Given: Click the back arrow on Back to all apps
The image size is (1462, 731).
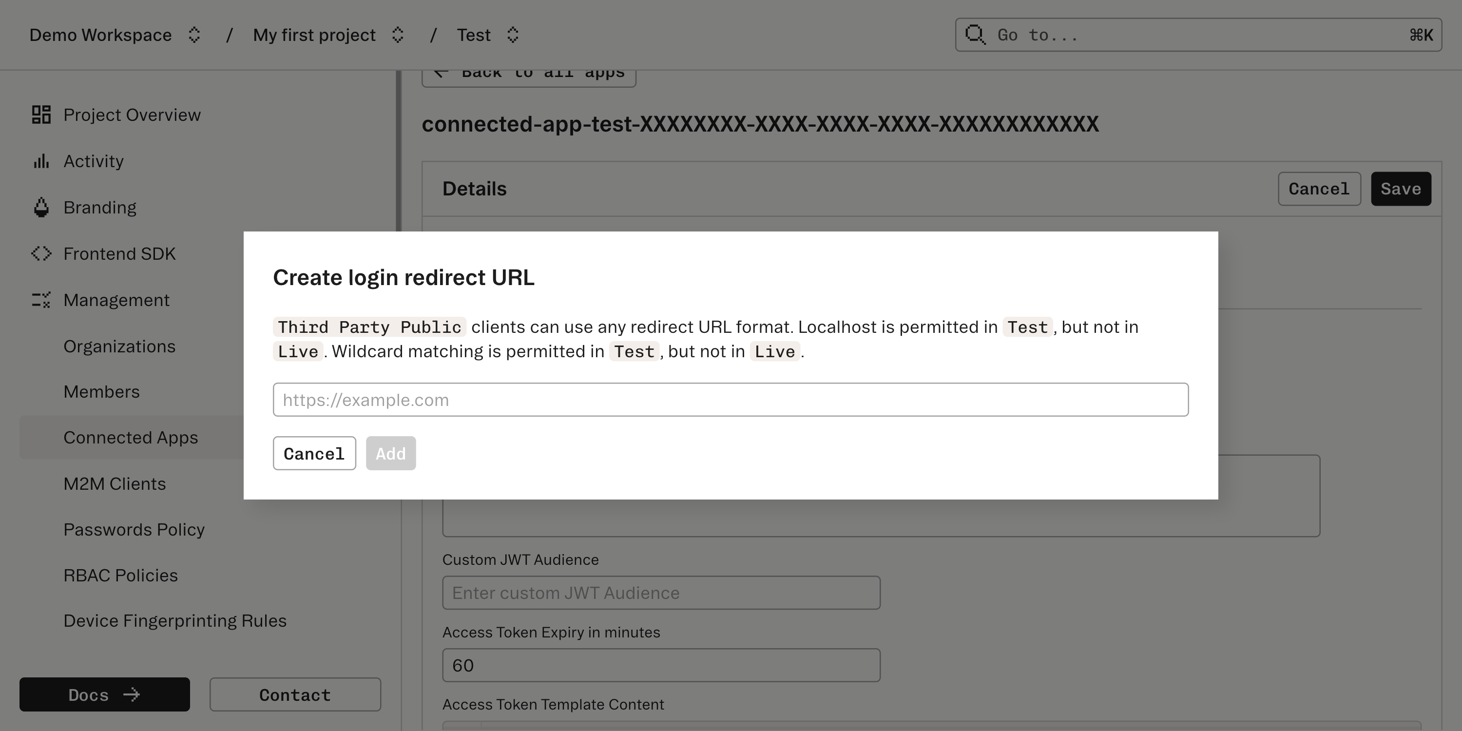Looking at the screenshot, I should click(x=440, y=73).
